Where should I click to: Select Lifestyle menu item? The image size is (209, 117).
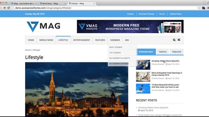coord(63,40)
